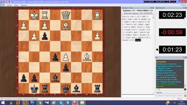Open the Помощь help menu
Viewport: 187px width, 105px height.
tap(183, 5)
